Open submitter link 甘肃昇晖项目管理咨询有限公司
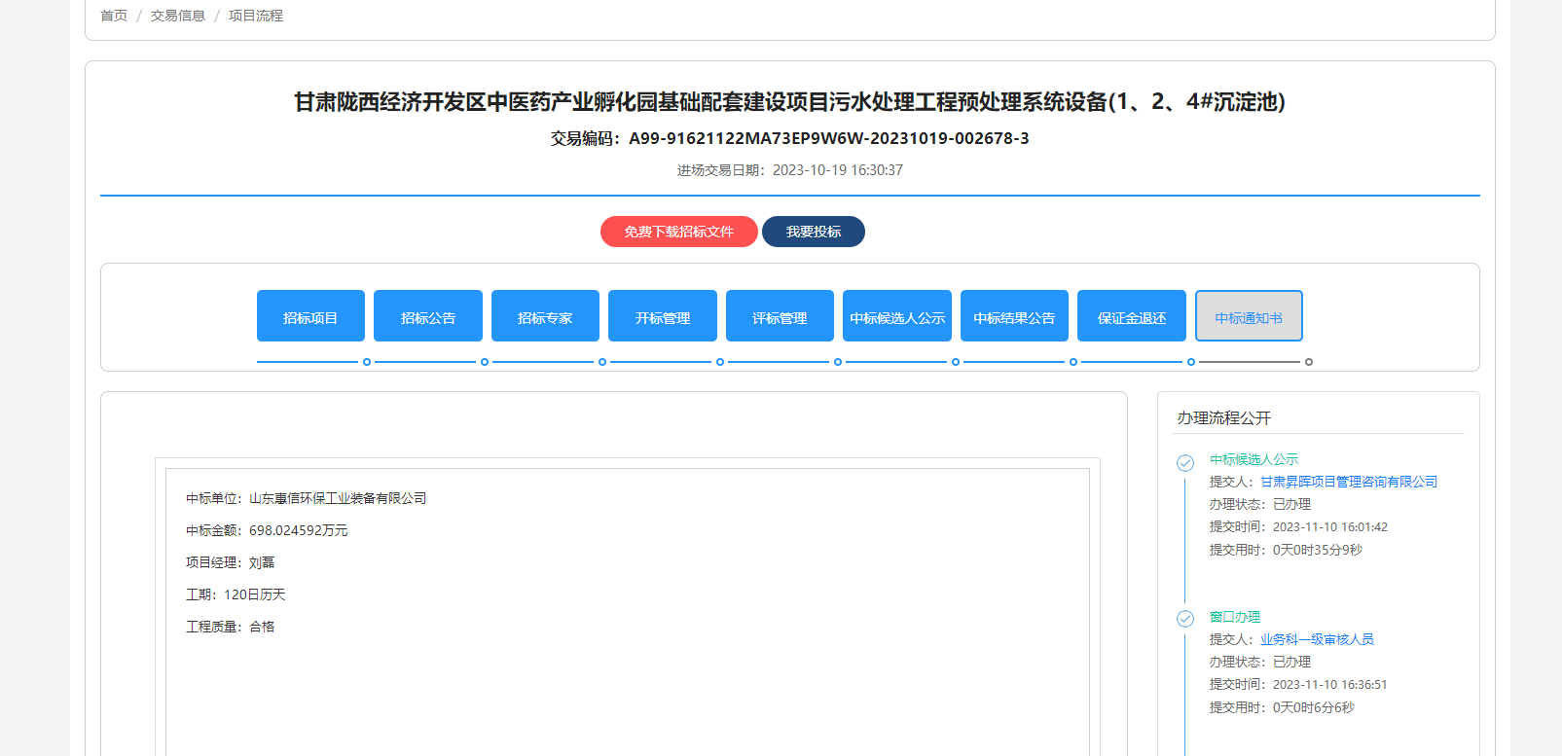1562x756 pixels. [x=1348, y=482]
